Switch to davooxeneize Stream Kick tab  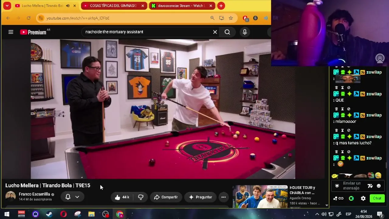[181, 6]
